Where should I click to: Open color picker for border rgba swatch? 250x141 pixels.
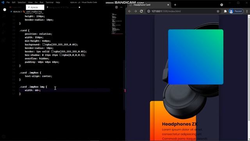(x=52, y=51)
